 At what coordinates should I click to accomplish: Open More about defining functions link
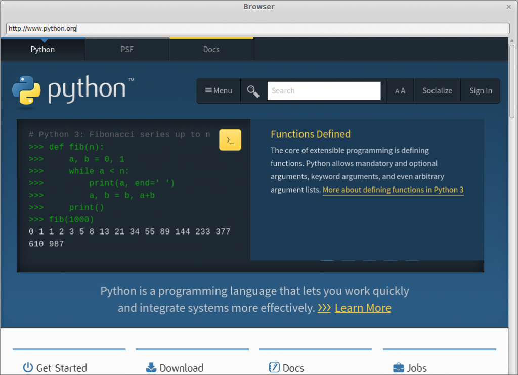tap(393, 190)
